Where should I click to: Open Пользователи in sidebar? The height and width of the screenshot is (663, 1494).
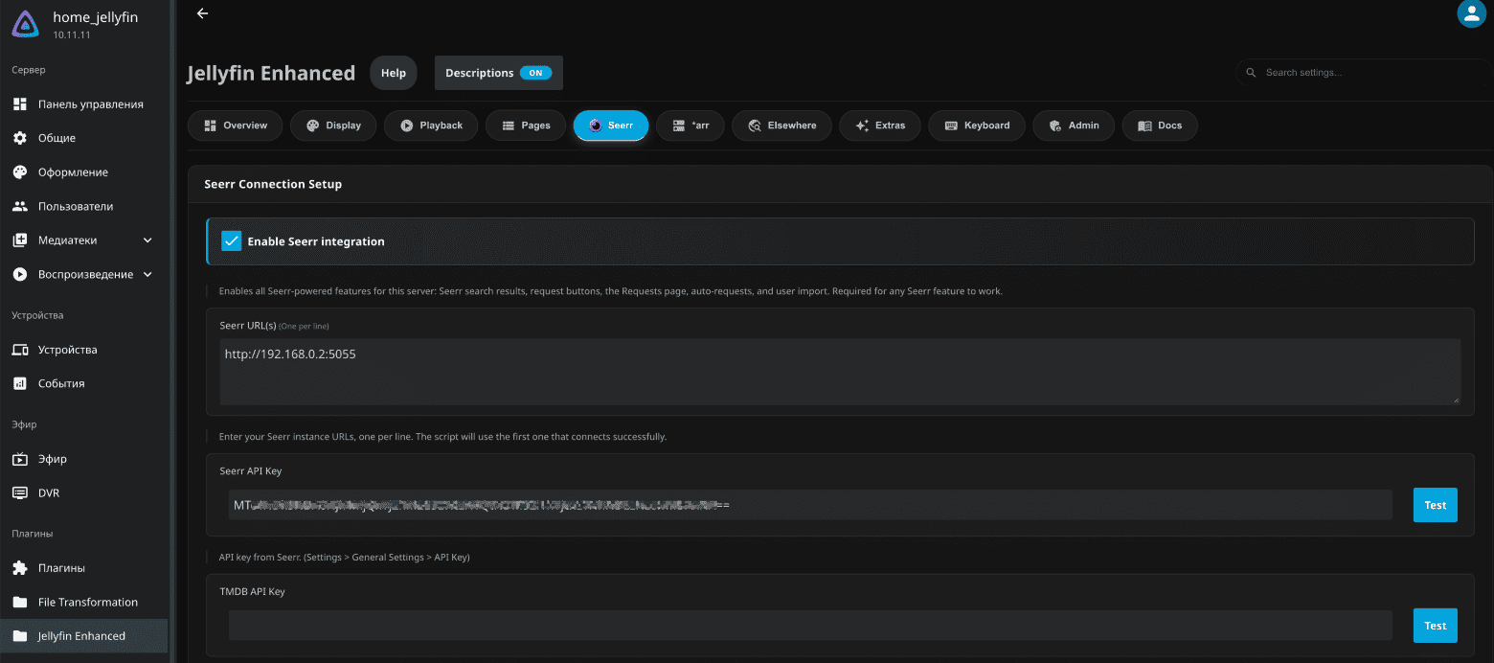click(x=84, y=206)
